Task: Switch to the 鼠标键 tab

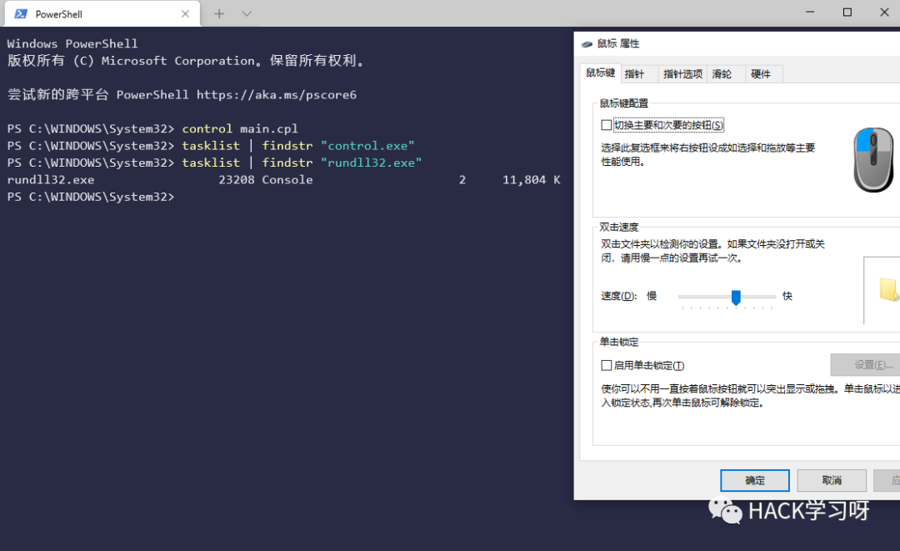Action: (x=600, y=73)
